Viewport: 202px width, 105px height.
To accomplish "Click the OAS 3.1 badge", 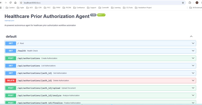I will point(101,15).
